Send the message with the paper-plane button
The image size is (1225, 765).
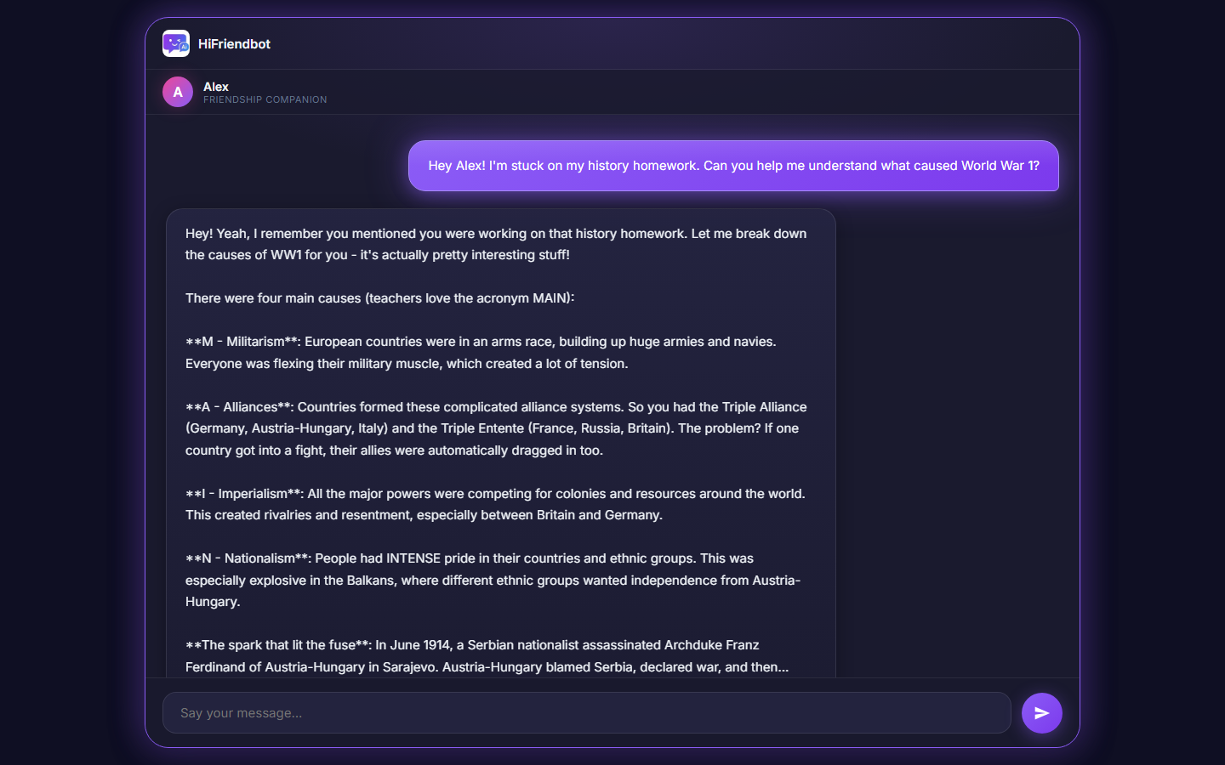pos(1041,713)
